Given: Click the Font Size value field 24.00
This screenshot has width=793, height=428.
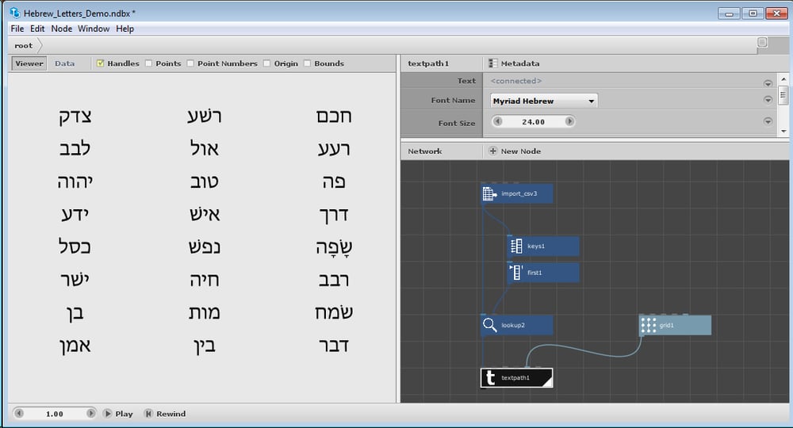Looking at the screenshot, I should (534, 121).
